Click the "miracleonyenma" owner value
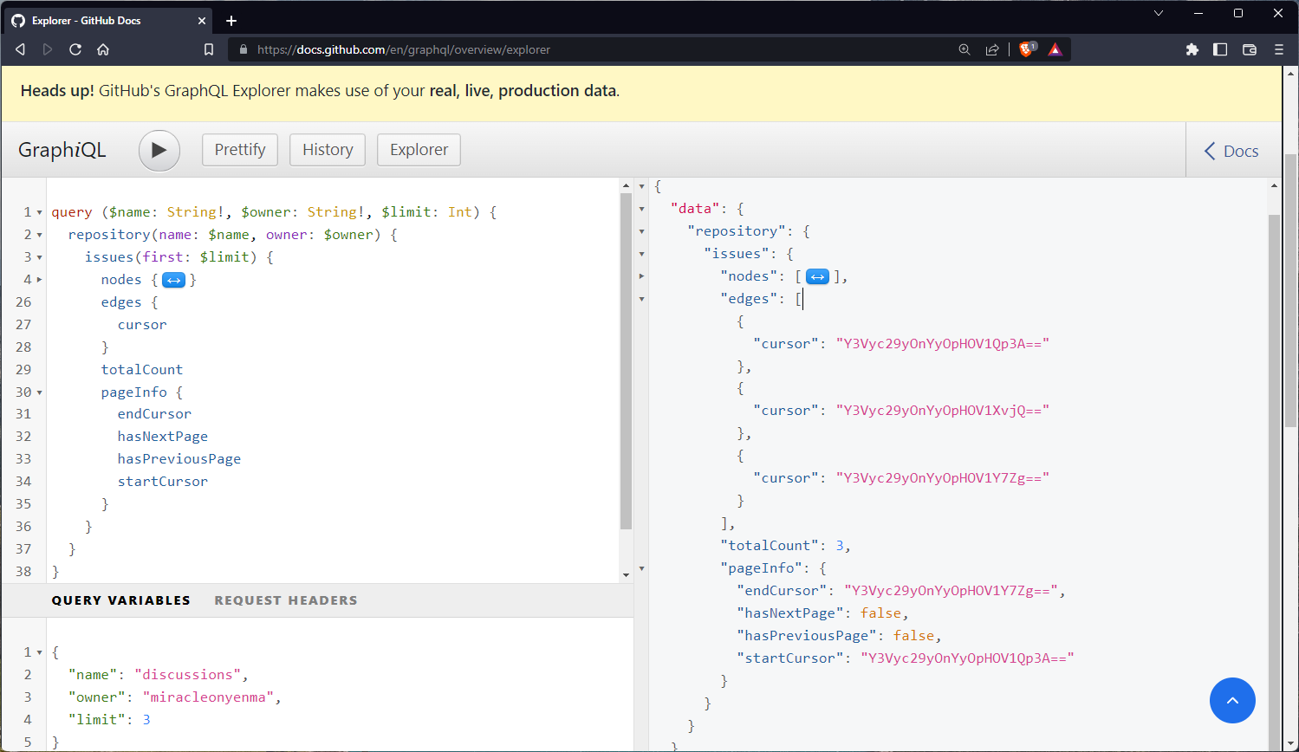 [208, 697]
